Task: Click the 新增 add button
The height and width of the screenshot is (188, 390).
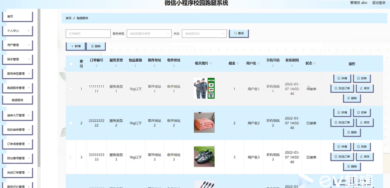Action: coord(76,46)
